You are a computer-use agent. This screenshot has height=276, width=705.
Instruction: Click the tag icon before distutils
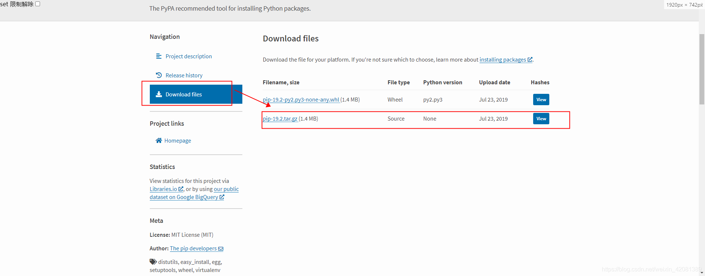153,262
